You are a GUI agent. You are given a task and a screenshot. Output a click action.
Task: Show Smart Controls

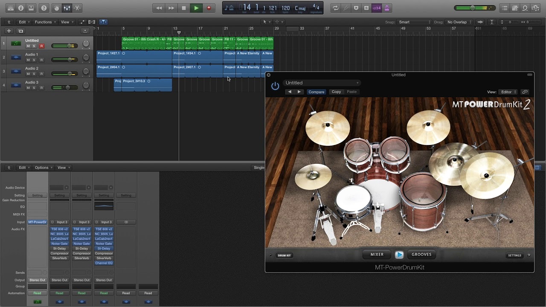coord(57,8)
